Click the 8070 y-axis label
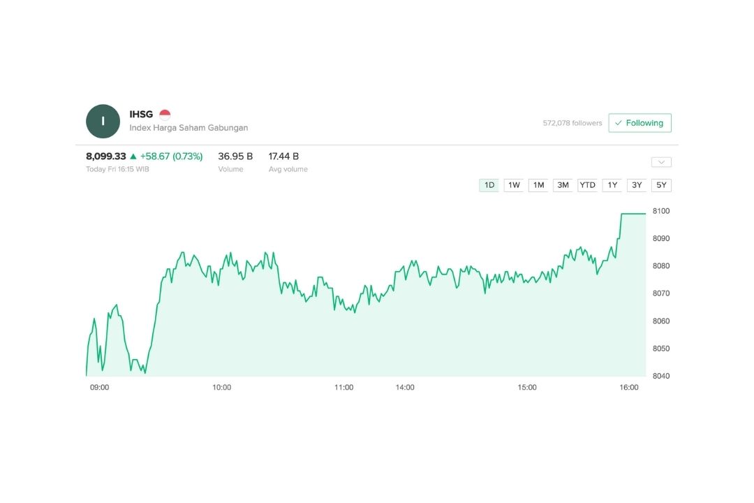Viewport: 754px width, 503px height. (x=661, y=293)
